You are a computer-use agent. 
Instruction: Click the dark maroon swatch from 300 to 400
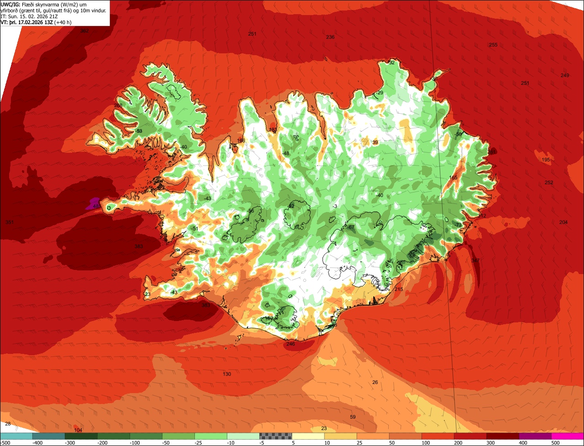pos(502,436)
